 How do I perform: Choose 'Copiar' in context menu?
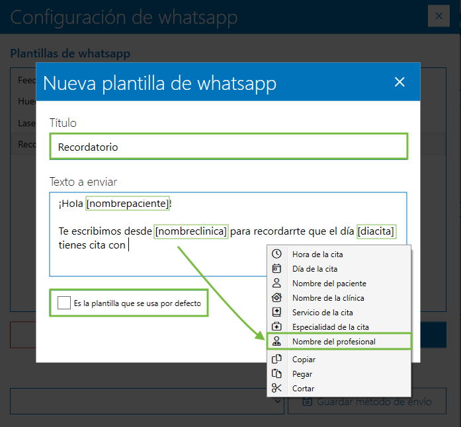[339, 359]
